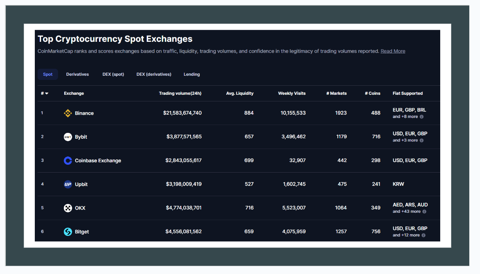Click Coinbase weekly visits 32,907
This screenshot has height=274, width=480.
pos(298,160)
